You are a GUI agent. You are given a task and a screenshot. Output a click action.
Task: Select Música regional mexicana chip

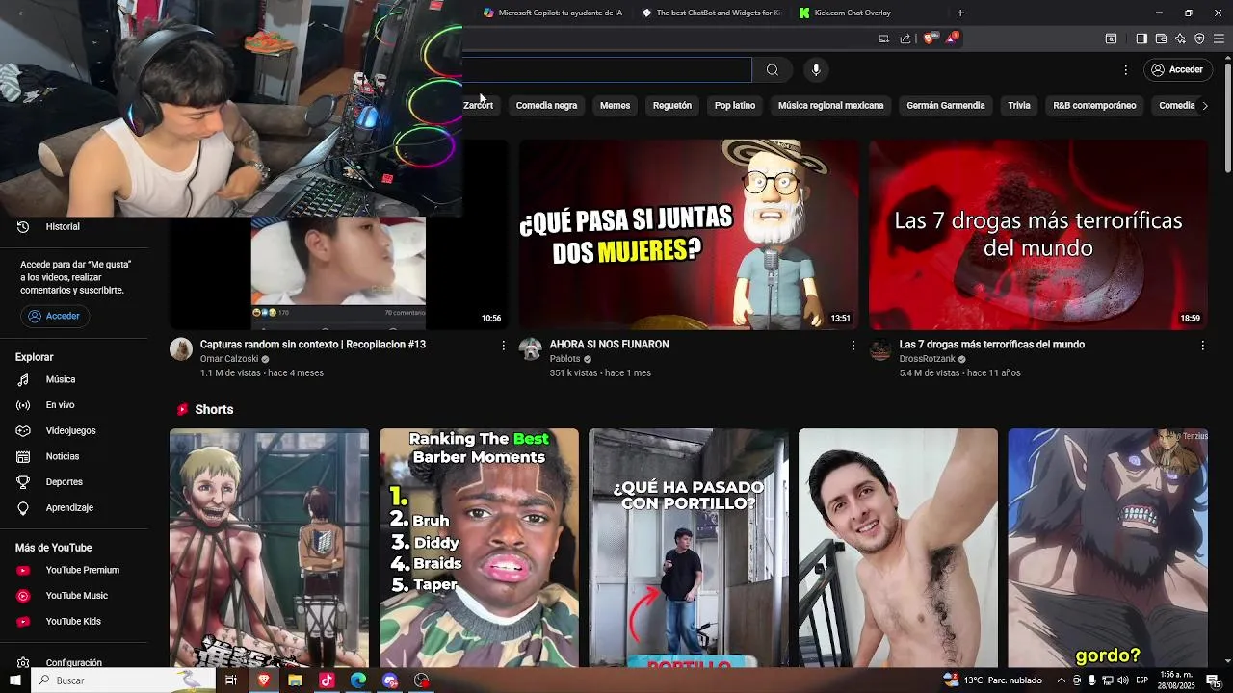click(830, 106)
